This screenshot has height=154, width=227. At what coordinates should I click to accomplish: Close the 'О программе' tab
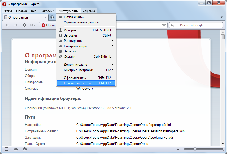point(45,17)
